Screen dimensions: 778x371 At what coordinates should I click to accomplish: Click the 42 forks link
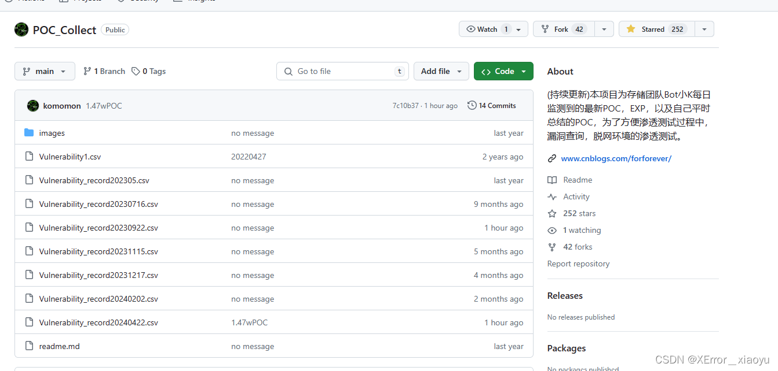pos(578,247)
